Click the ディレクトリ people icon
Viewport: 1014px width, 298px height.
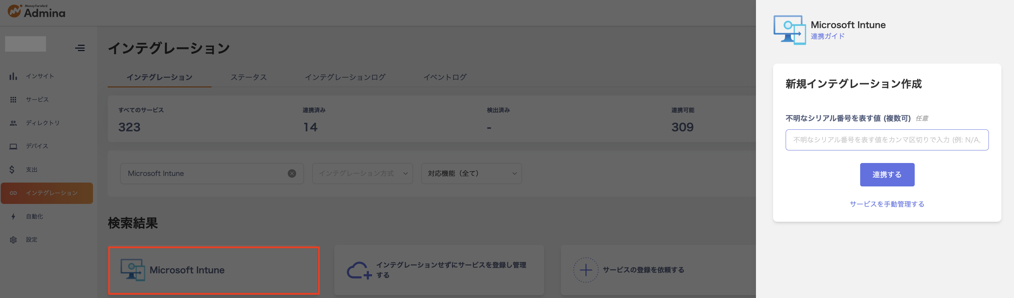coord(13,123)
